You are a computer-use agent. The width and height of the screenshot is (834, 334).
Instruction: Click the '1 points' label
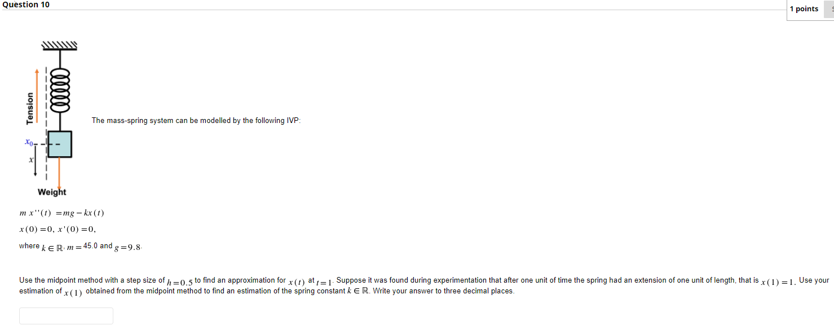coord(804,9)
